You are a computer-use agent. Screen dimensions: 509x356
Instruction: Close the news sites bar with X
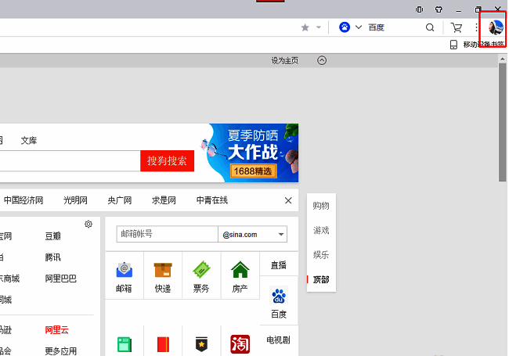tap(288, 201)
